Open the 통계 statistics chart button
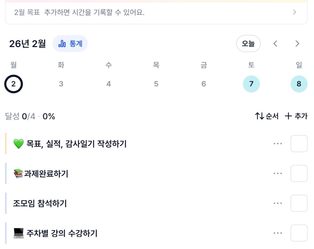Viewport: 314px width, 249px height. click(70, 44)
